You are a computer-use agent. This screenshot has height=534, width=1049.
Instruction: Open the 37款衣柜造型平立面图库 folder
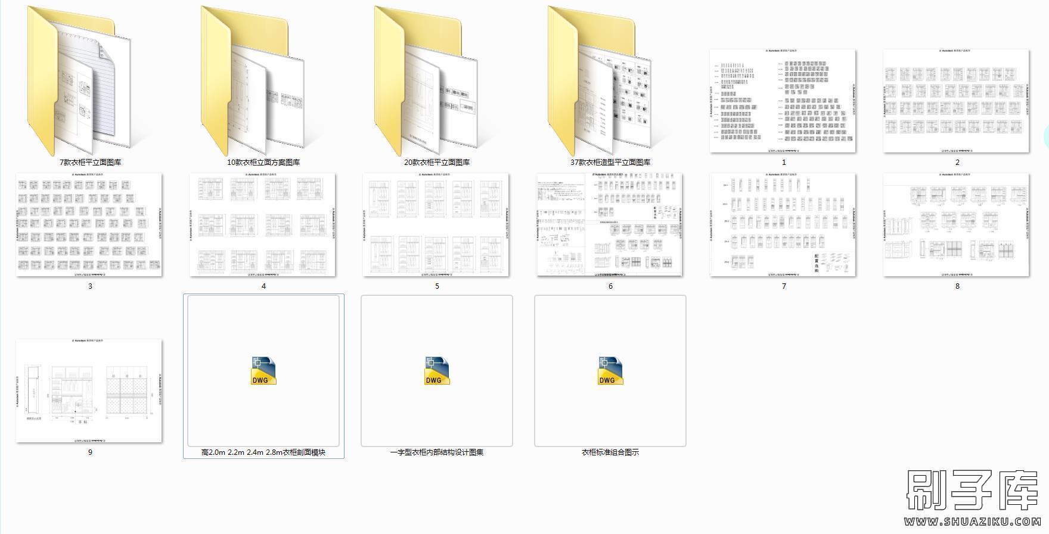[600, 83]
